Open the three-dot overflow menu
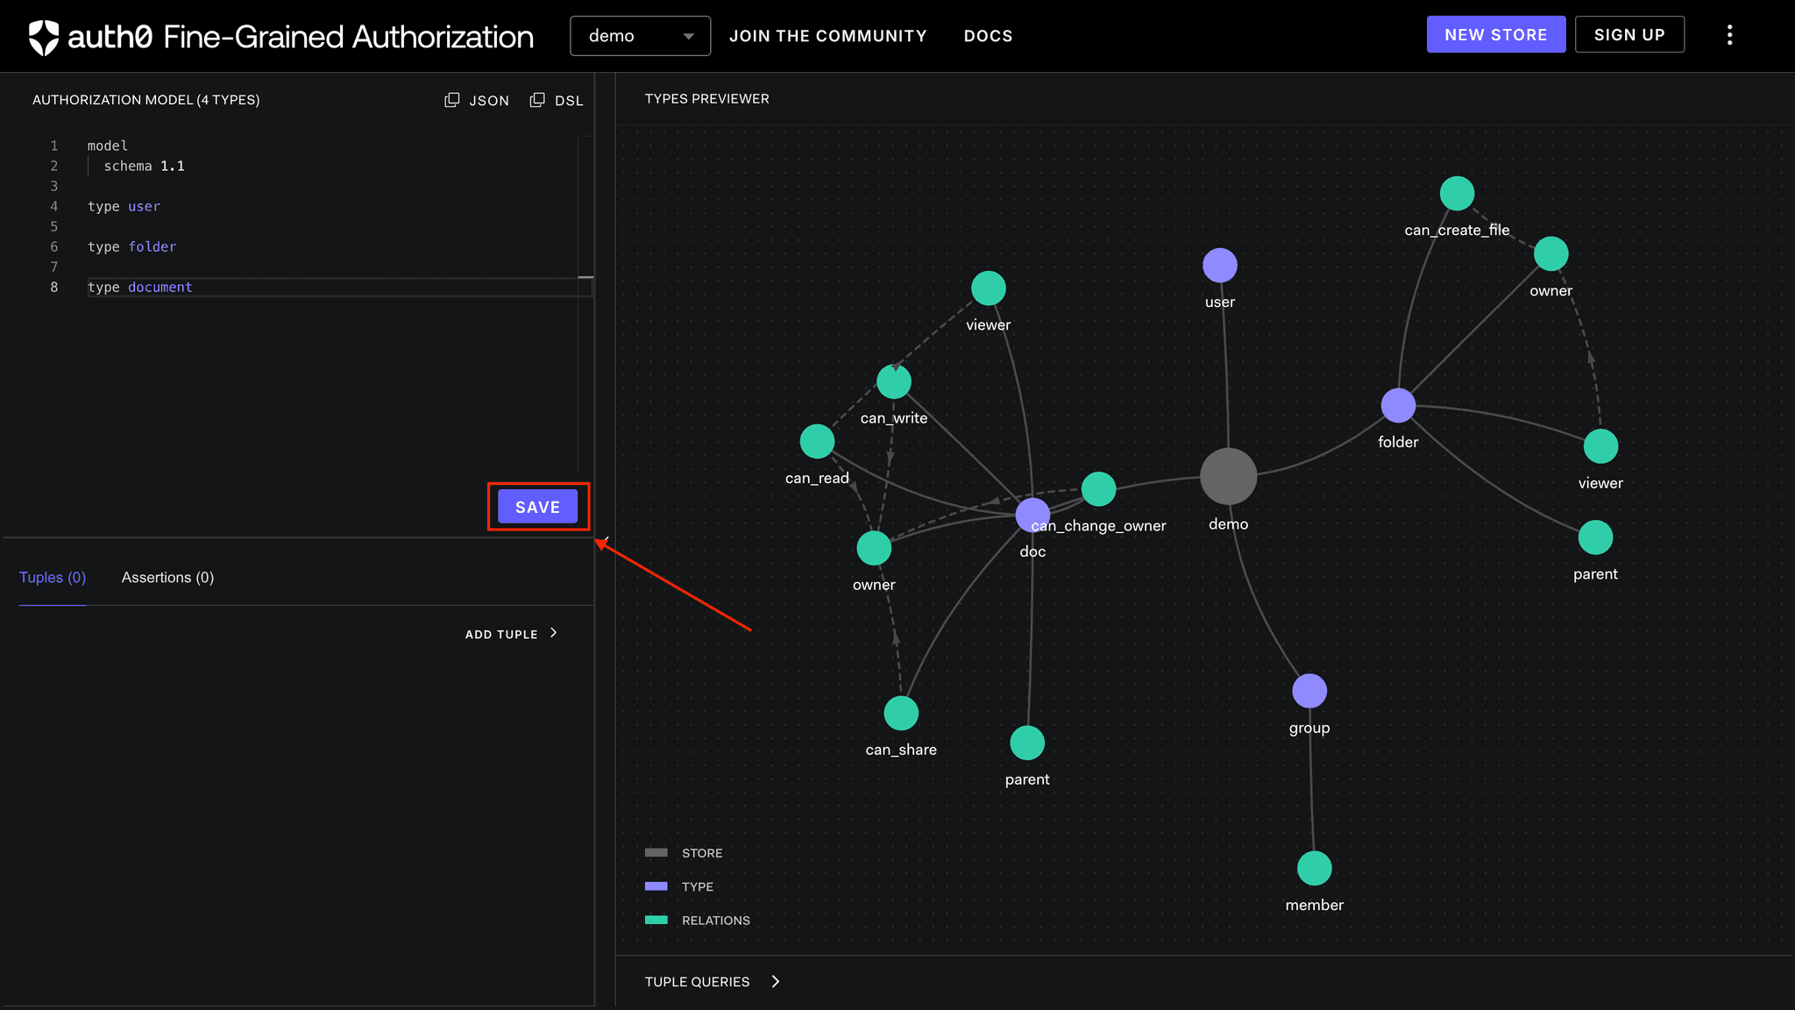 coord(1729,35)
